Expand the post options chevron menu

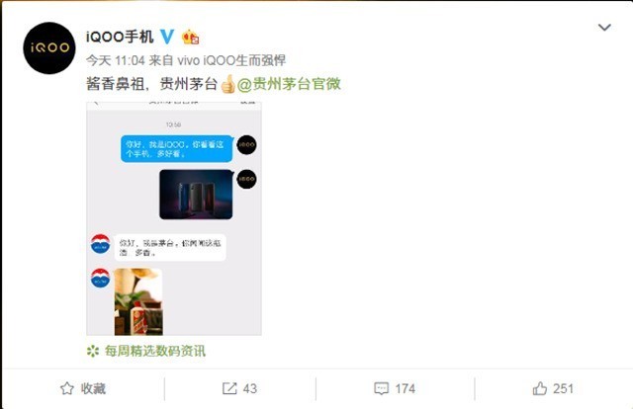point(604,28)
